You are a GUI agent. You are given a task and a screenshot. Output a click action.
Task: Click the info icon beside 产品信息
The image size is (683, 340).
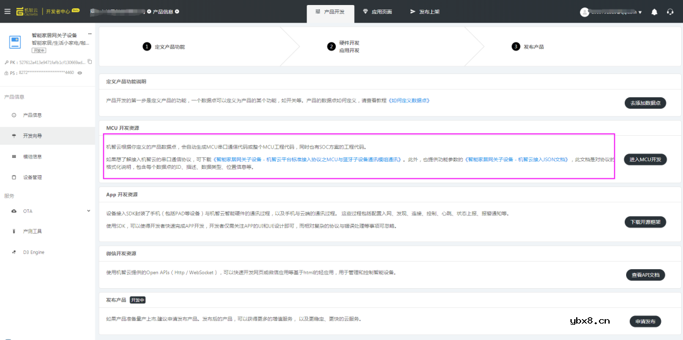coord(14,115)
